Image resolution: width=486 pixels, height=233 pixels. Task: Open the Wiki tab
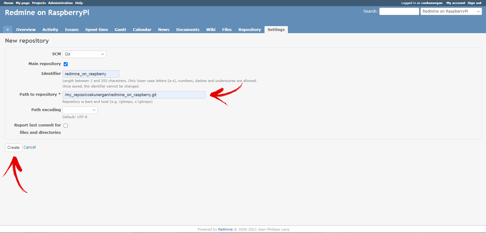[x=211, y=29]
